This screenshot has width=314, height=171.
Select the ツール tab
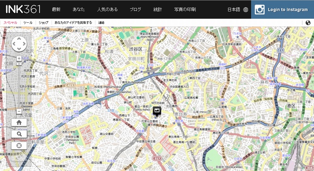click(28, 22)
